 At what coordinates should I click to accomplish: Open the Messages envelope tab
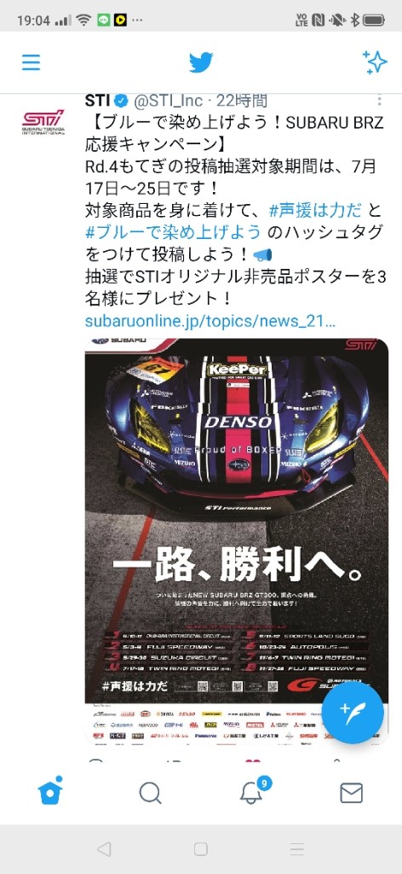click(x=352, y=793)
